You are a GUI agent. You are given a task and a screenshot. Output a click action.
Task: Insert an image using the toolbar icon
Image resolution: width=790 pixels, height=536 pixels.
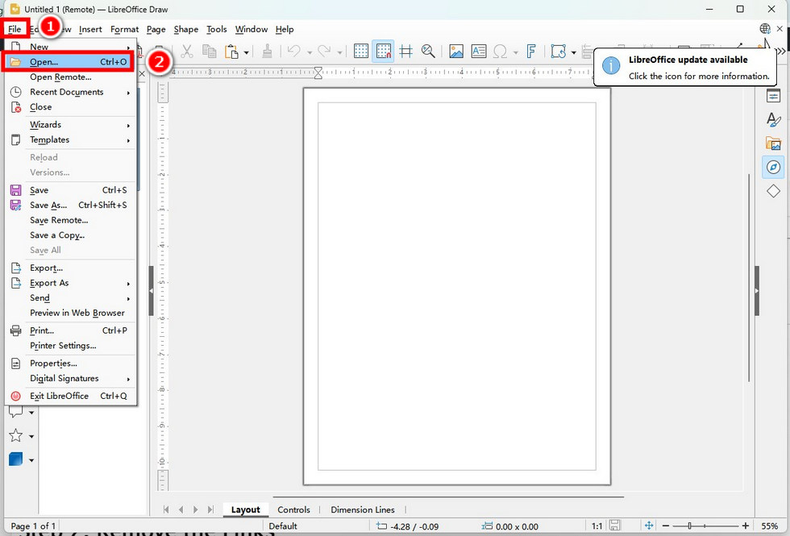tap(456, 52)
